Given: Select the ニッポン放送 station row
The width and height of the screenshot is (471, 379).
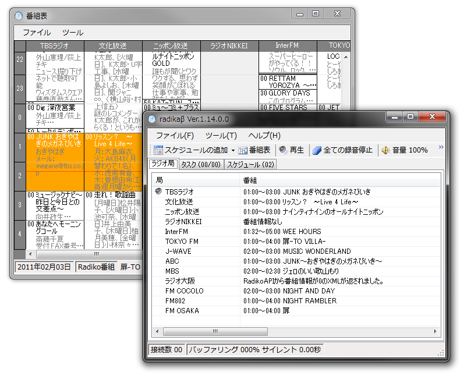Looking at the screenshot, I should (x=296, y=212).
